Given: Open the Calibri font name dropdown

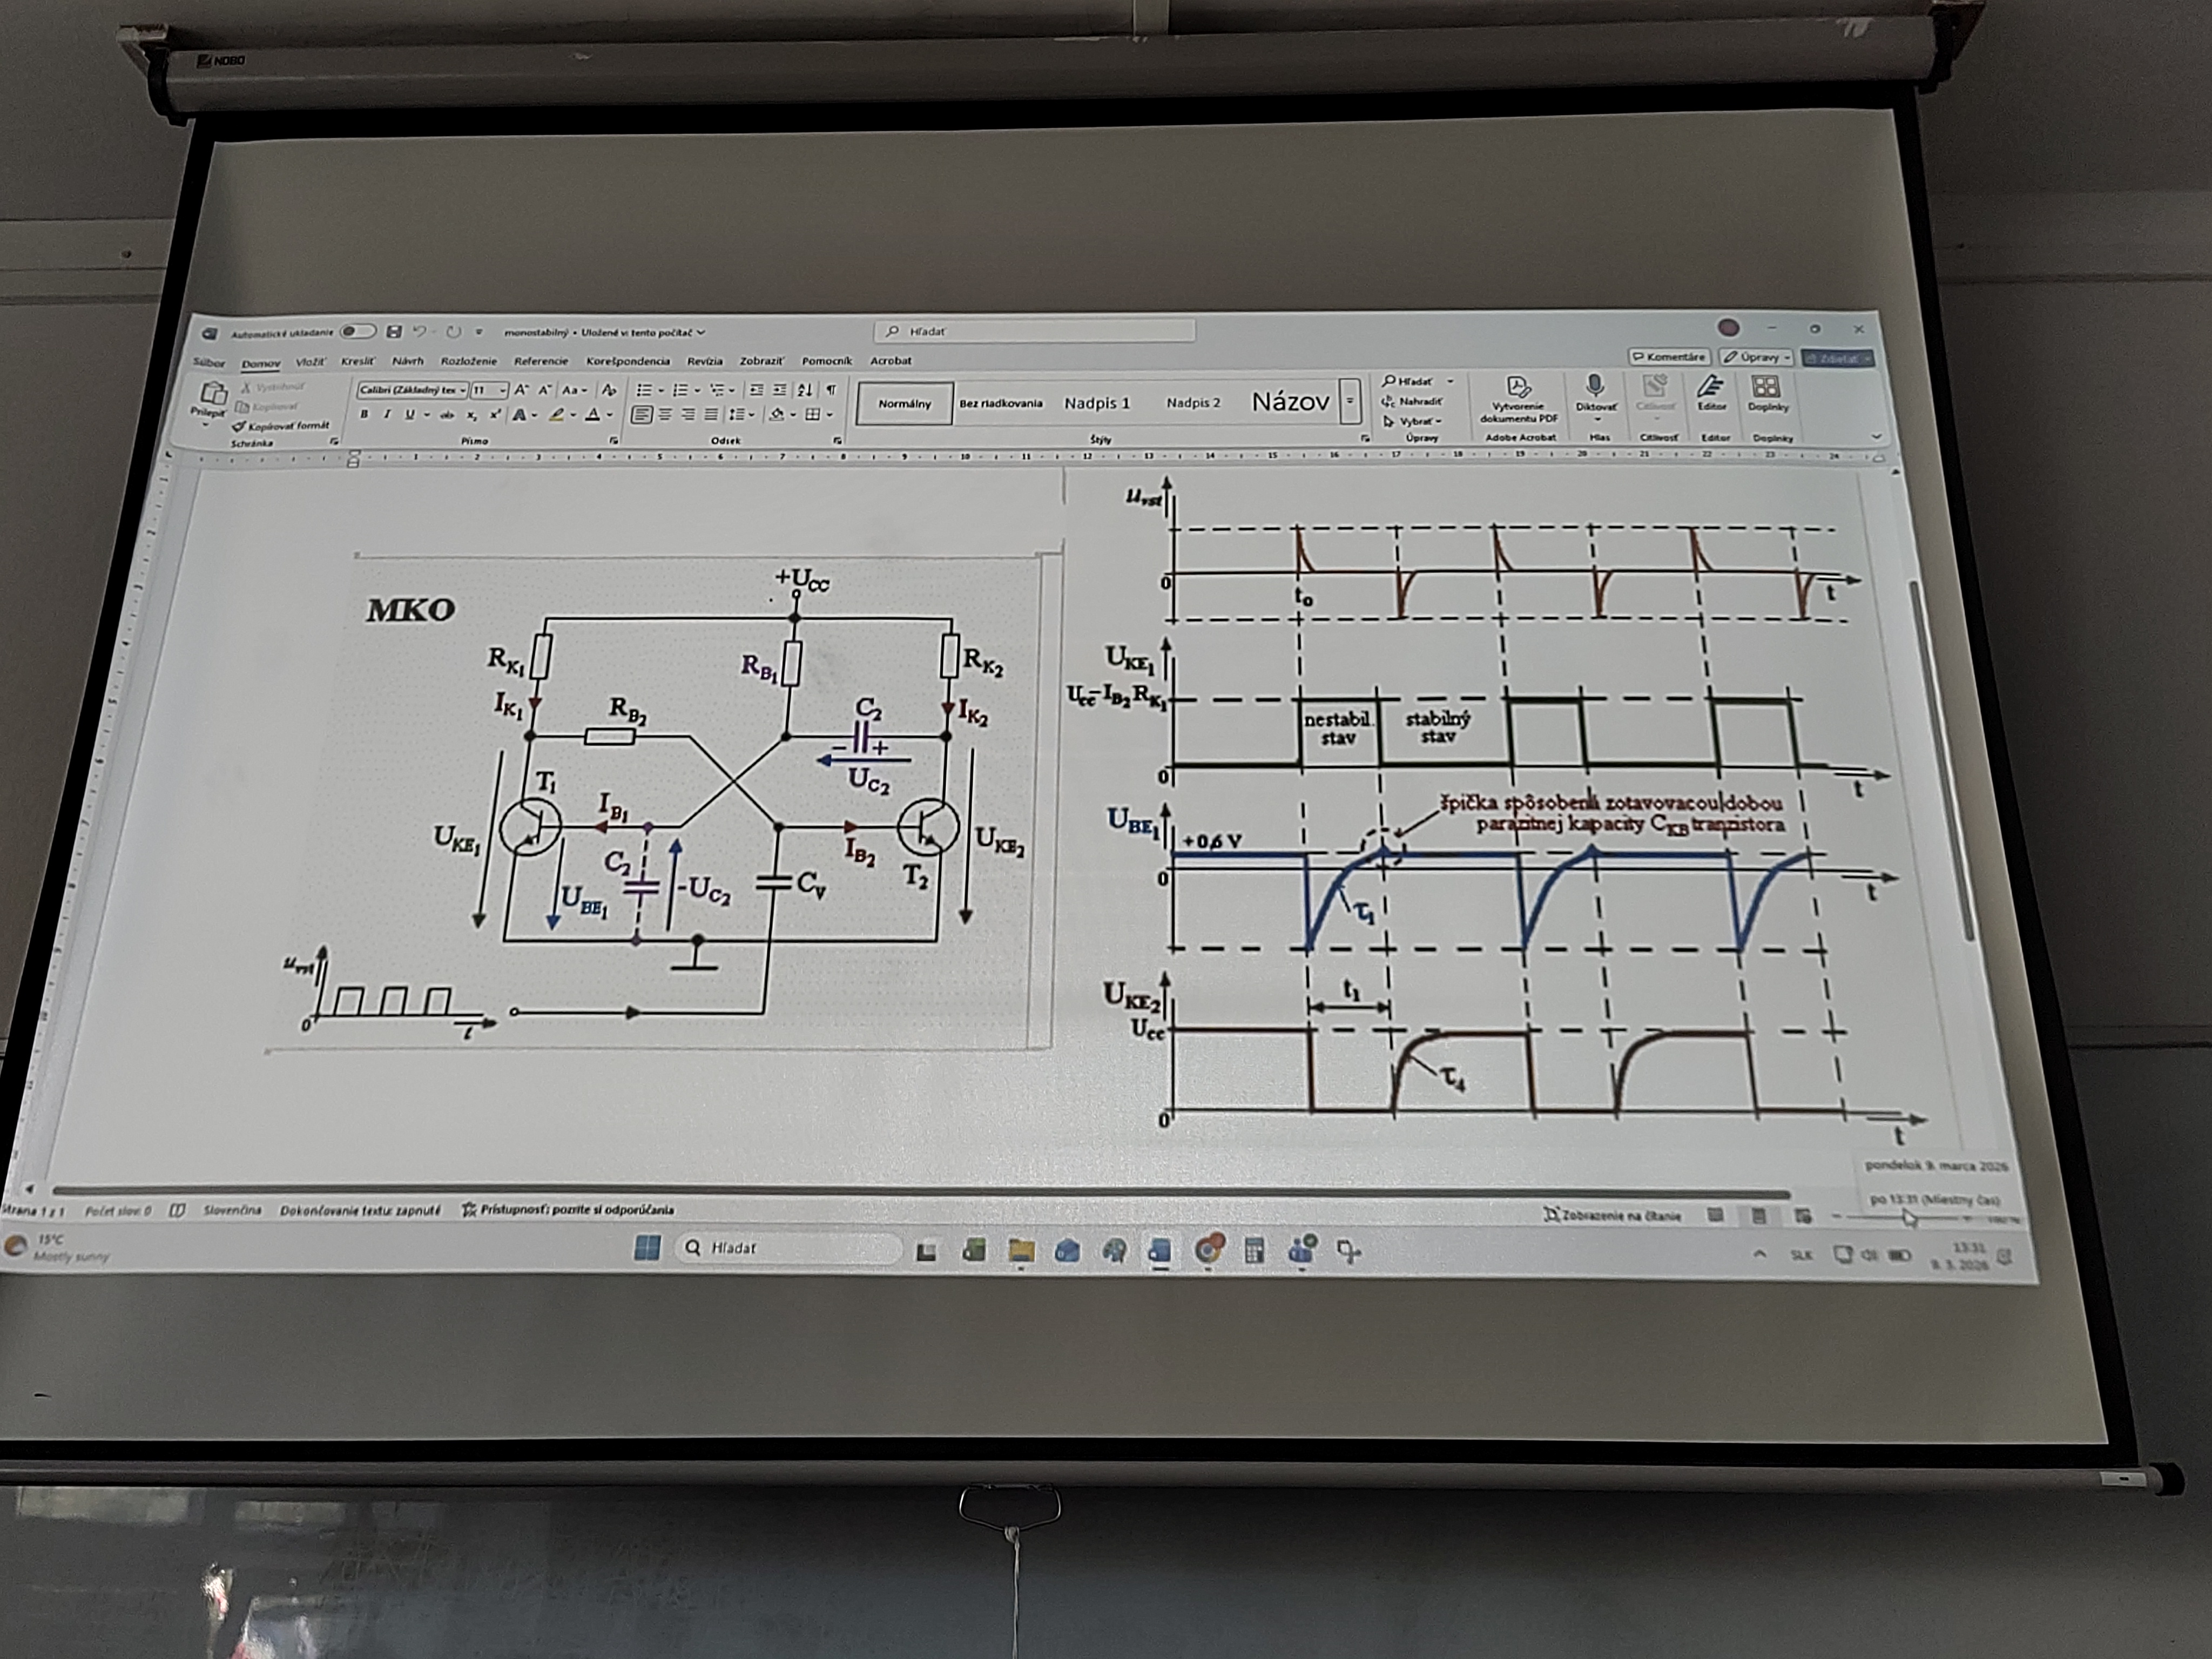Looking at the screenshot, I should 463,390.
